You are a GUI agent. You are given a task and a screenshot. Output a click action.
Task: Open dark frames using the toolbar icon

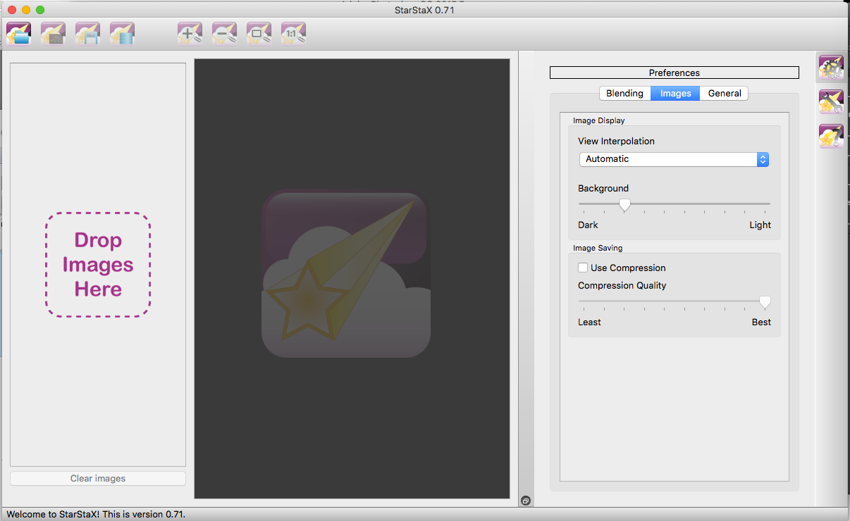click(x=53, y=33)
